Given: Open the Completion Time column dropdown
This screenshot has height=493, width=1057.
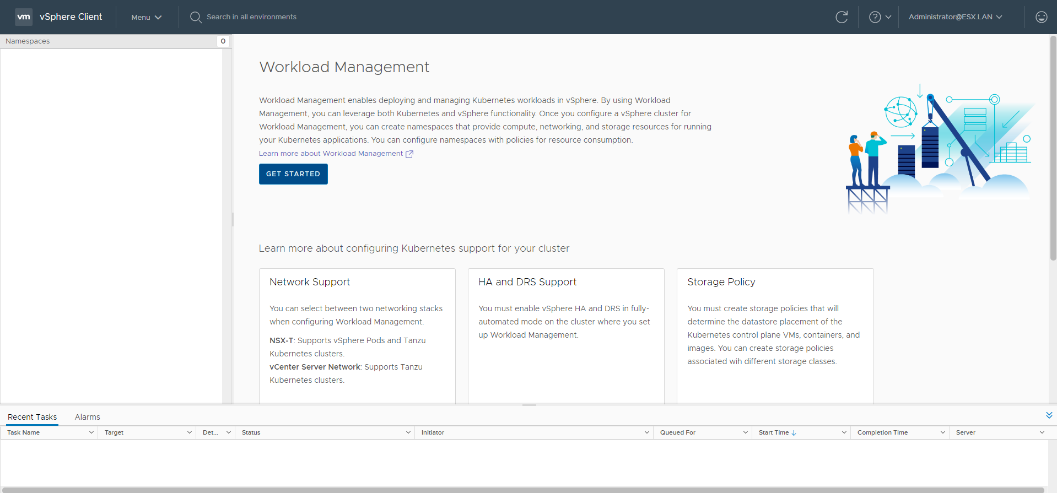Looking at the screenshot, I should pyautogui.click(x=942, y=433).
